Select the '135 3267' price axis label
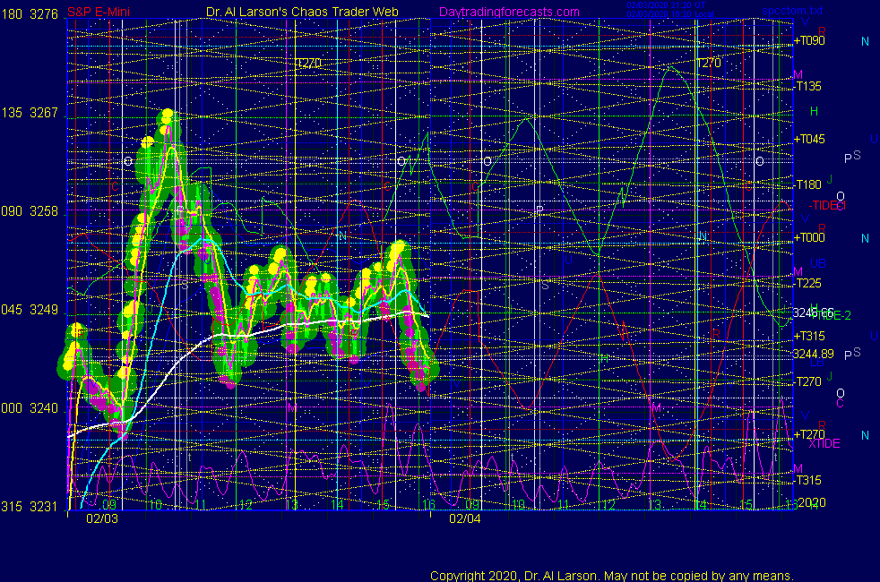Image resolution: width=880 pixels, height=582 pixels. click(x=30, y=113)
